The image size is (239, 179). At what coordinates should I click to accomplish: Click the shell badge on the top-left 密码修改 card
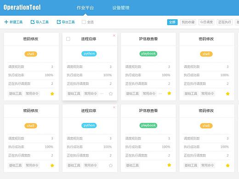click(31, 54)
